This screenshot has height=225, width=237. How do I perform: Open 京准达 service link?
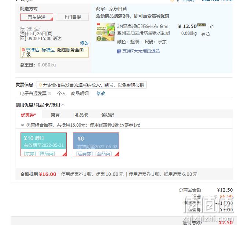click(x=32, y=50)
